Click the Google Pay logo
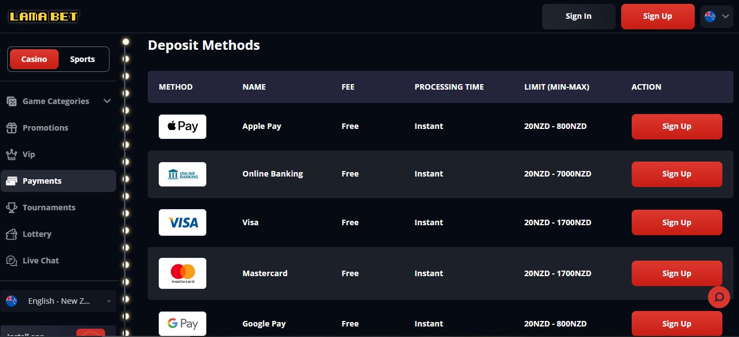The image size is (739, 337). click(x=183, y=324)
